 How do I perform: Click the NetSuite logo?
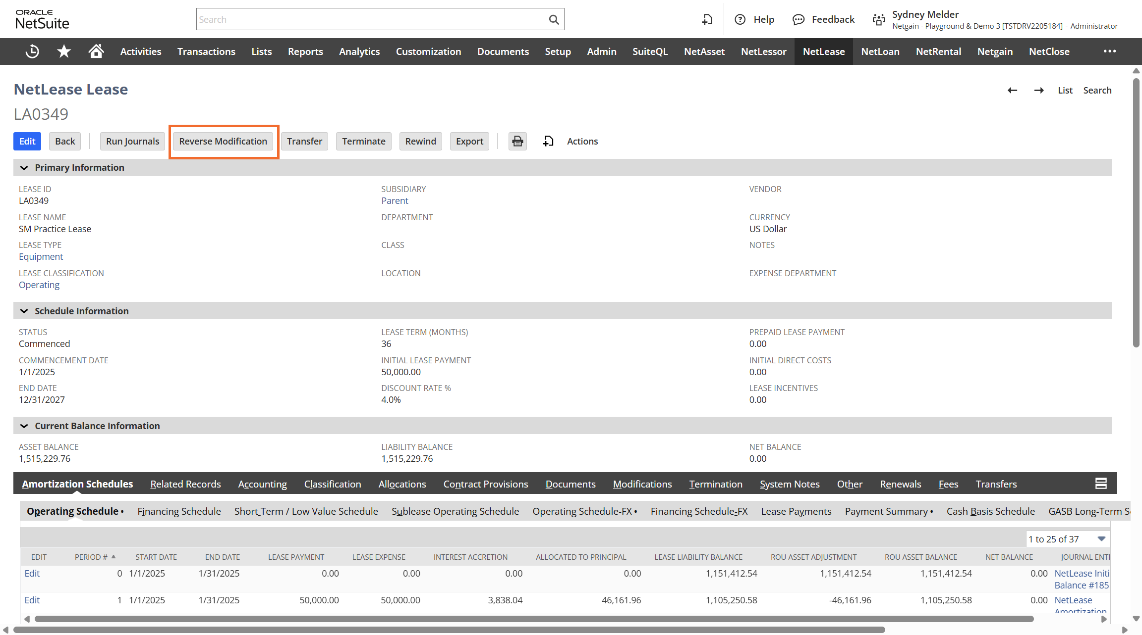[x=42, y=19]
